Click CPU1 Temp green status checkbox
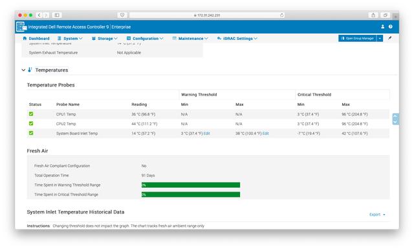414x249 pixels. [31, 114]
